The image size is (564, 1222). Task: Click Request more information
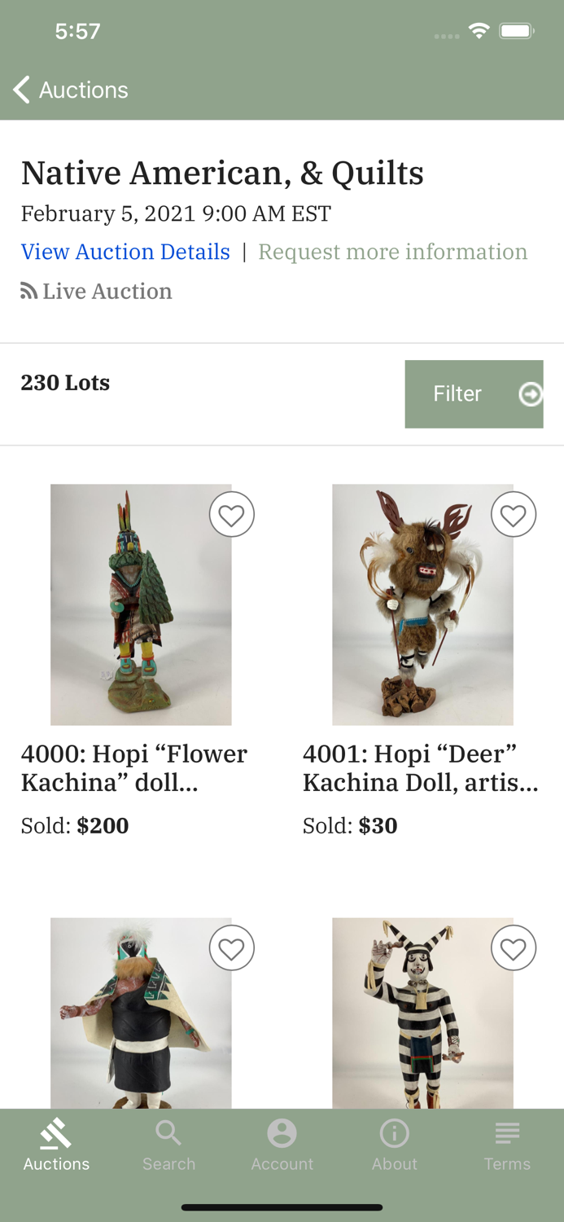[393, 252]
